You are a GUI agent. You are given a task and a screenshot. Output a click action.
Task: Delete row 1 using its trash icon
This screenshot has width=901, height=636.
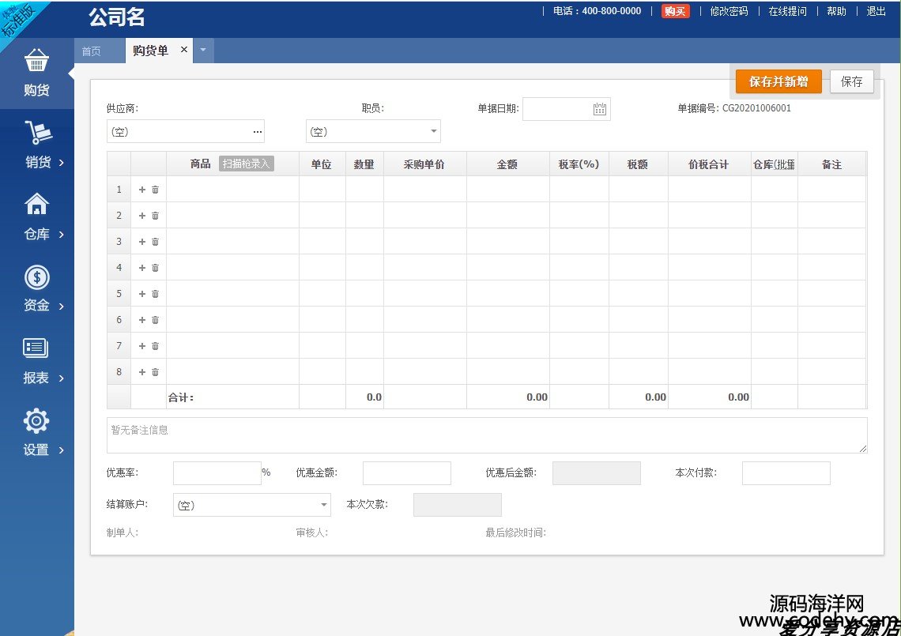pyautogui.click(x=156, y=190)
